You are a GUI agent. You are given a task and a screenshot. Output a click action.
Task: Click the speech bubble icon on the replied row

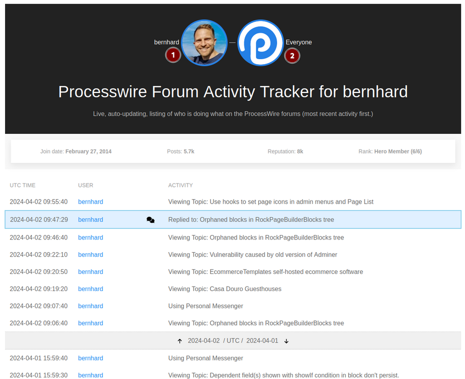coord(150,220)
